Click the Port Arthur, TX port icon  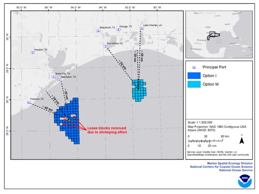106,47
